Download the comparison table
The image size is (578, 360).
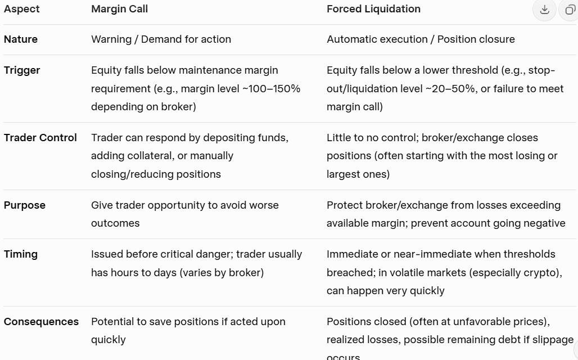[x=544, y=10]
